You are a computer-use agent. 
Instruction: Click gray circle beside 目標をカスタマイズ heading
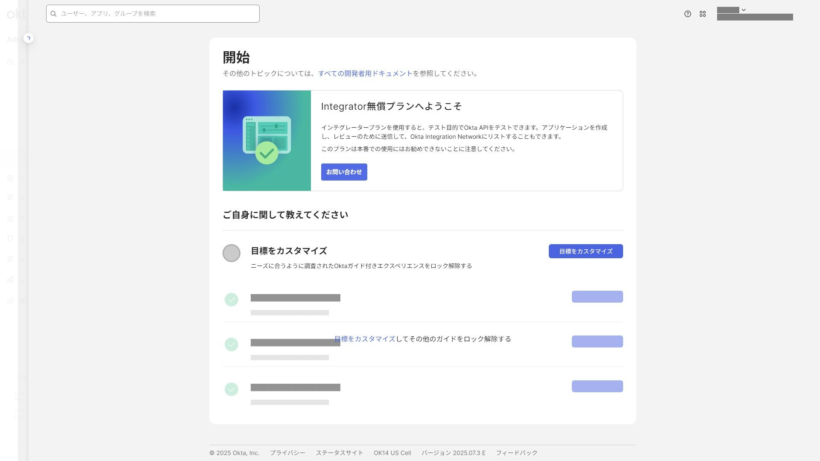tap(231, 253)
